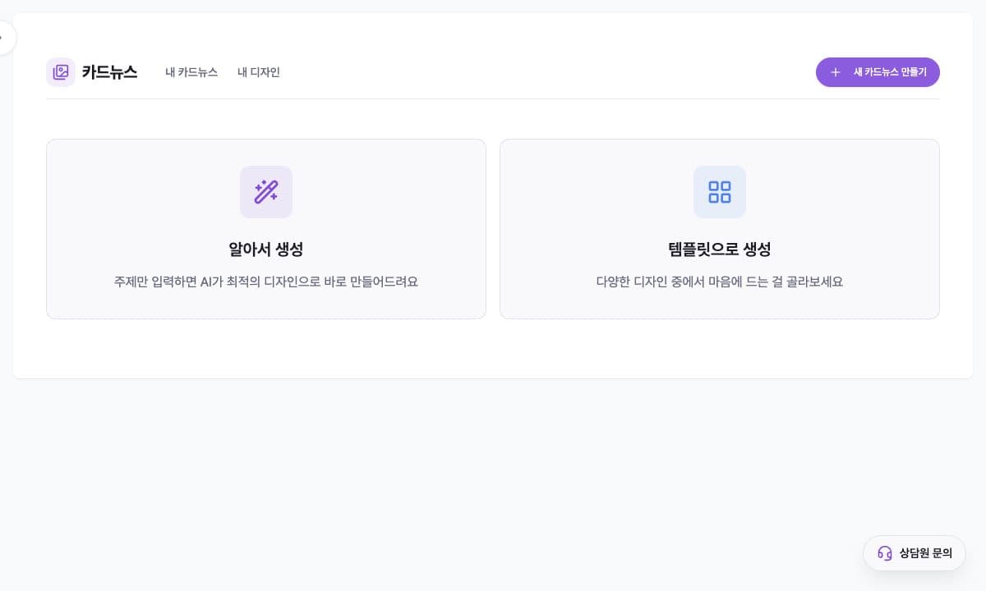Click the 카드뉴스 image gallery logo icon
The image size is (986, 591).
point(61,72)
